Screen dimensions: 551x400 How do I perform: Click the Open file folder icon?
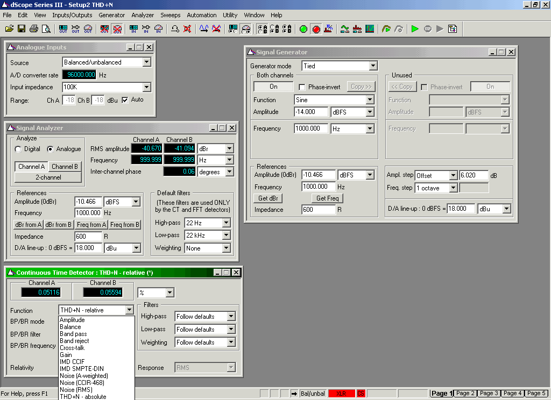click(10, 29)
